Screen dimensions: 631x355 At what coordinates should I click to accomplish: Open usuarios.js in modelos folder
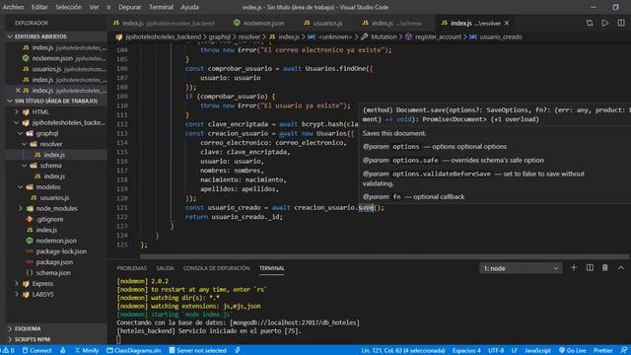54,197
